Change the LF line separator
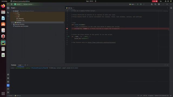This screenshot has width=173, height=97. (141, 96)
